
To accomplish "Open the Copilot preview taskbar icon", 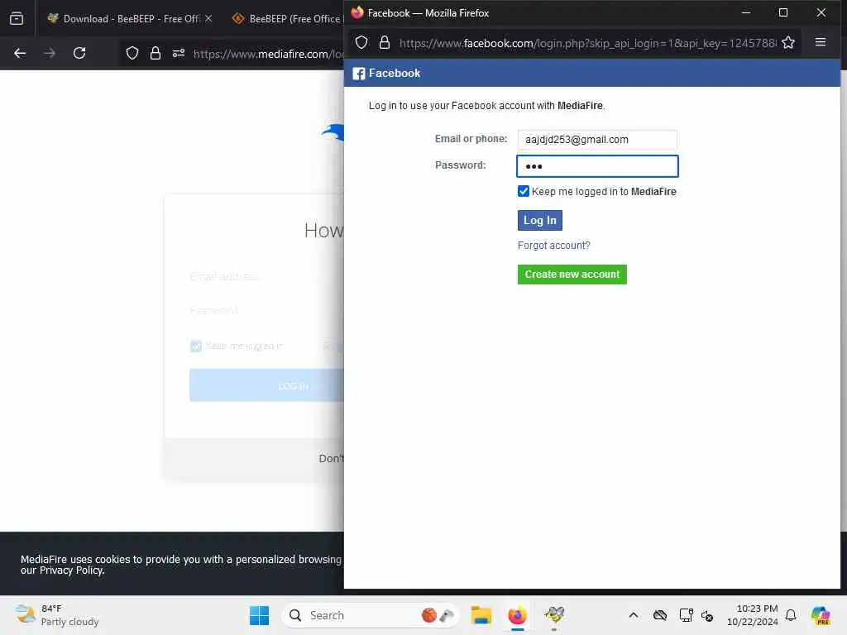I will click(821, 615).
